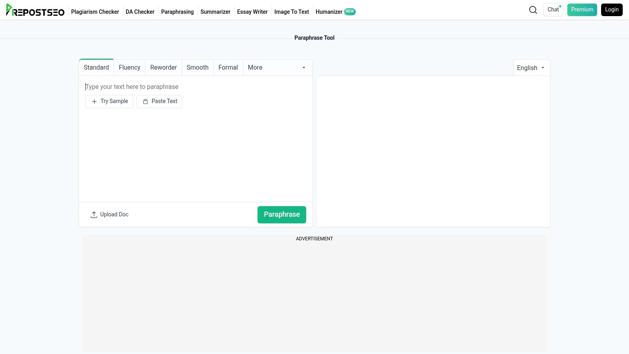Go to DA Checker page

[140, 12]
